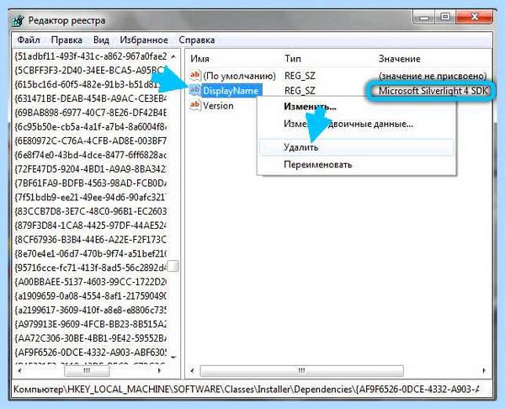Select the {631471BE-DEAB-454B key
Image resolution: width=505 pixels, height=409 pixels.
coord(91,98)
